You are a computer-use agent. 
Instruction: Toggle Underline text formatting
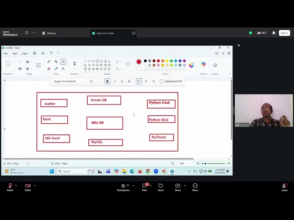[x=122, y=81]
